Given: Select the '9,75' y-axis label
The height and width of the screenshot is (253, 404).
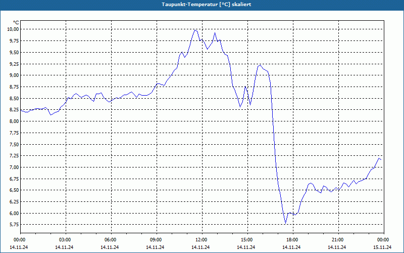Looking at the screenshot, I should [x=14, y=41].
